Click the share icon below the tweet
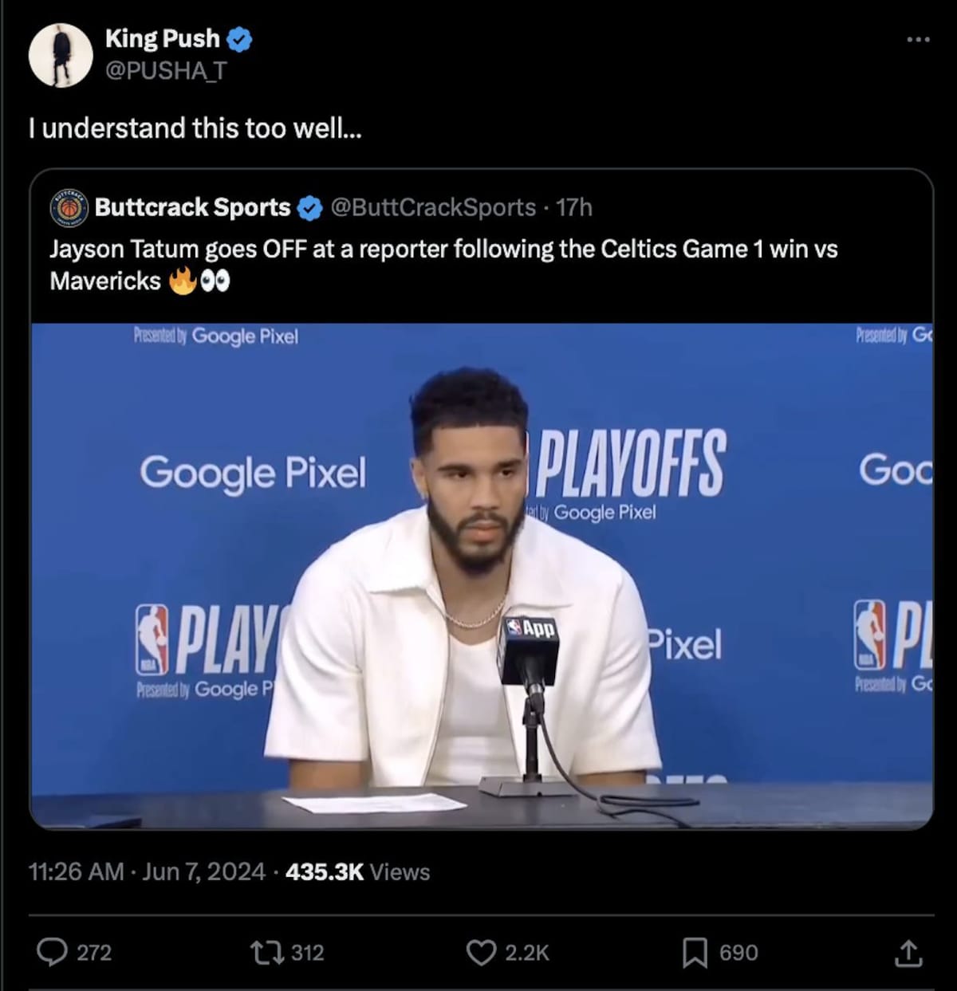957x991 pixels. (x=909, y=952)
